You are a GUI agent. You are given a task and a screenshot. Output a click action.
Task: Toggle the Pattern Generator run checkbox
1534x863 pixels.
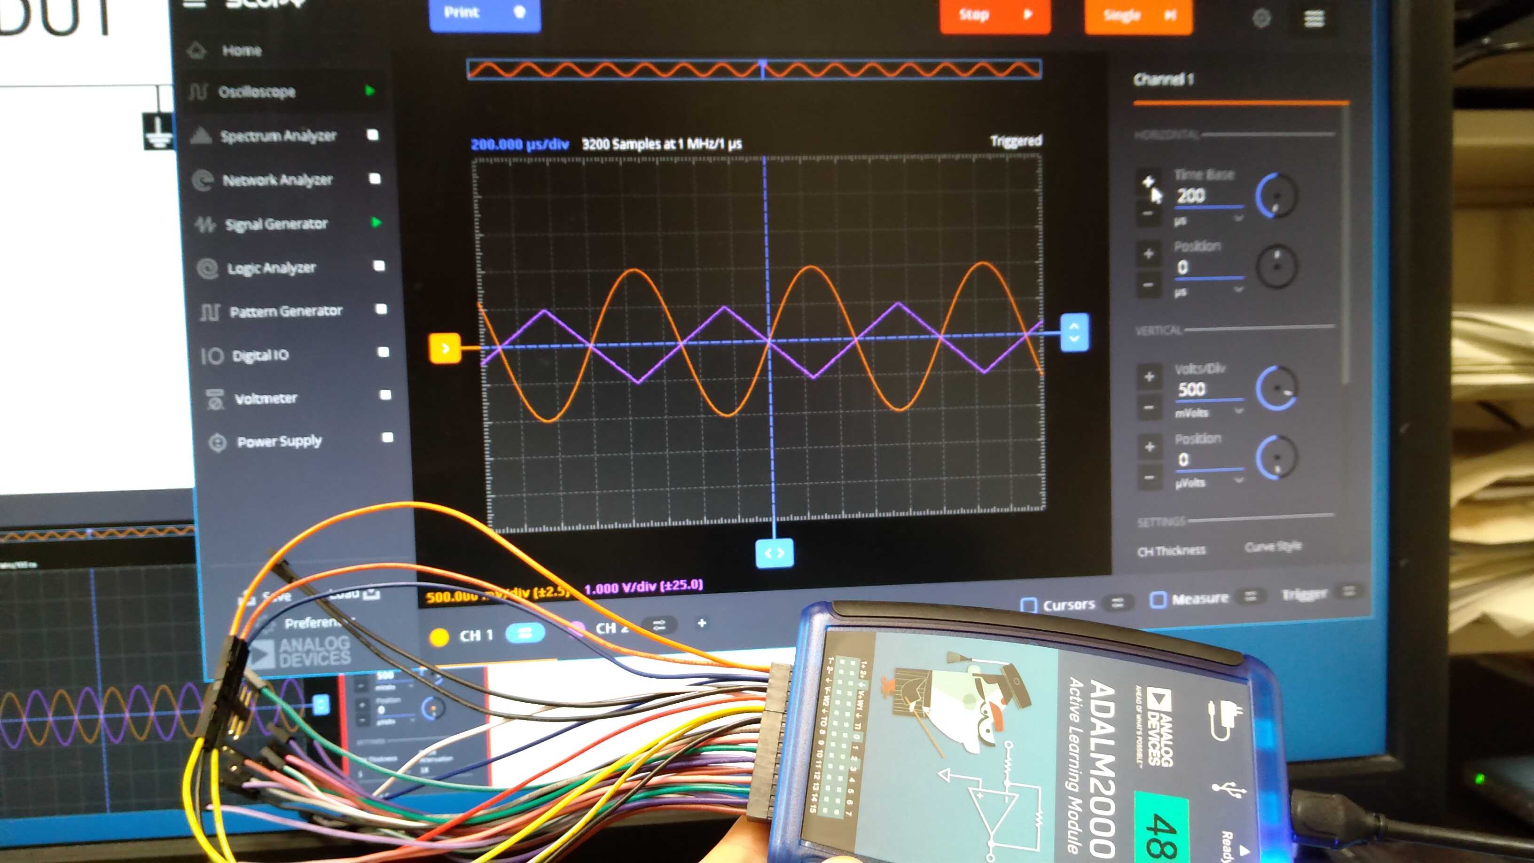(381, 309)
